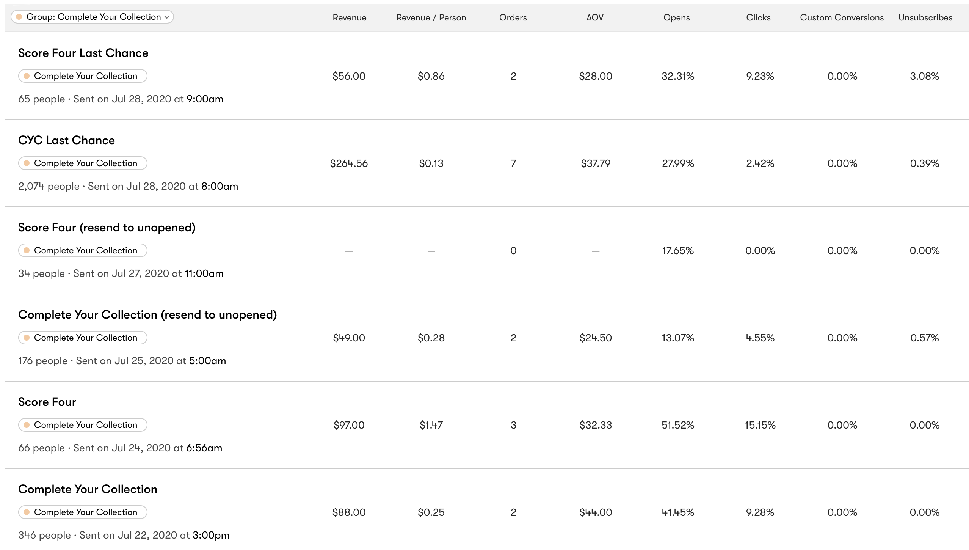Click the chevron arrow in the group filter
This screenshot has height=550, width=969.
167,17
